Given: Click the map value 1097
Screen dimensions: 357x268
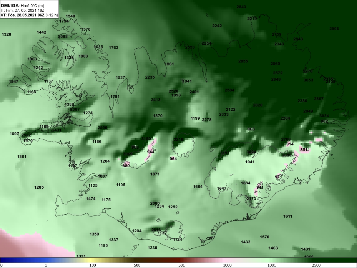Looking at the screenshot, I should pos(14,134).
